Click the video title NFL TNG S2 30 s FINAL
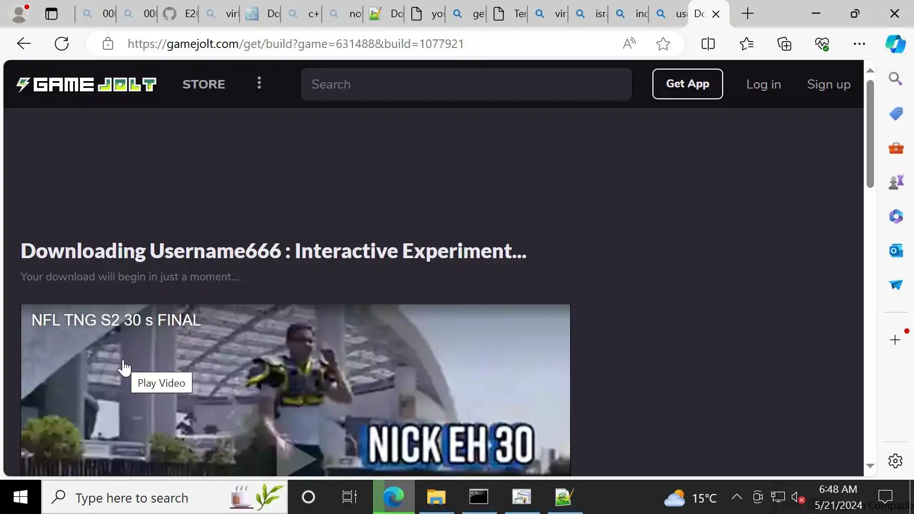Image resolution: width=914 pixels, height=514 pixels. [116, 320]
